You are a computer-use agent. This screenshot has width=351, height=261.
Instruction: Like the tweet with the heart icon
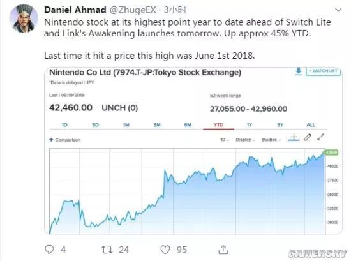[x=165, y=250]
